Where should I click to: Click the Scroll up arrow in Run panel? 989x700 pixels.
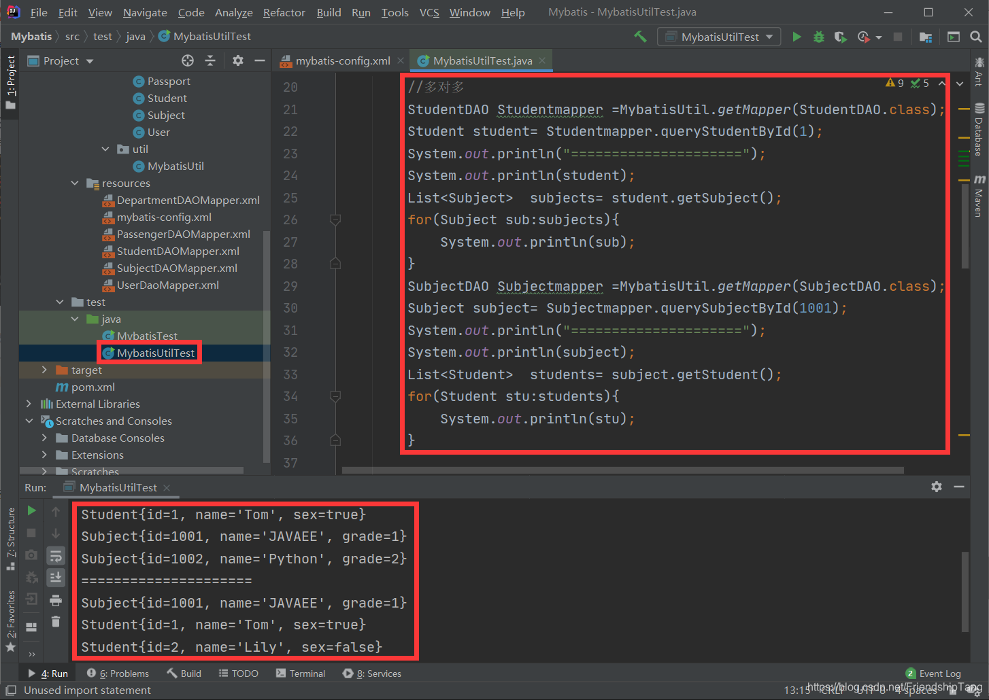56,511
